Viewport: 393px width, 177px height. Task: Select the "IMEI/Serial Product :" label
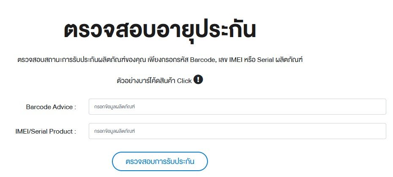click(46, 131)
